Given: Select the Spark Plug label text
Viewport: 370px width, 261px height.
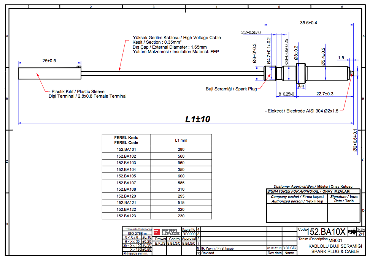Looking at the screenshot, I should tap(231, 89).
